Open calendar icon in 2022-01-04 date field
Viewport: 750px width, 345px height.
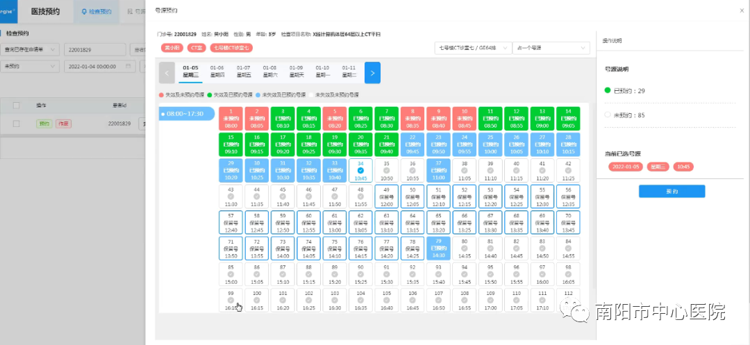click(x=128, y=67)
